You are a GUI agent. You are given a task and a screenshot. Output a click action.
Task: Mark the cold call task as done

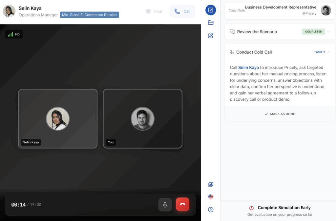[280, 114]
